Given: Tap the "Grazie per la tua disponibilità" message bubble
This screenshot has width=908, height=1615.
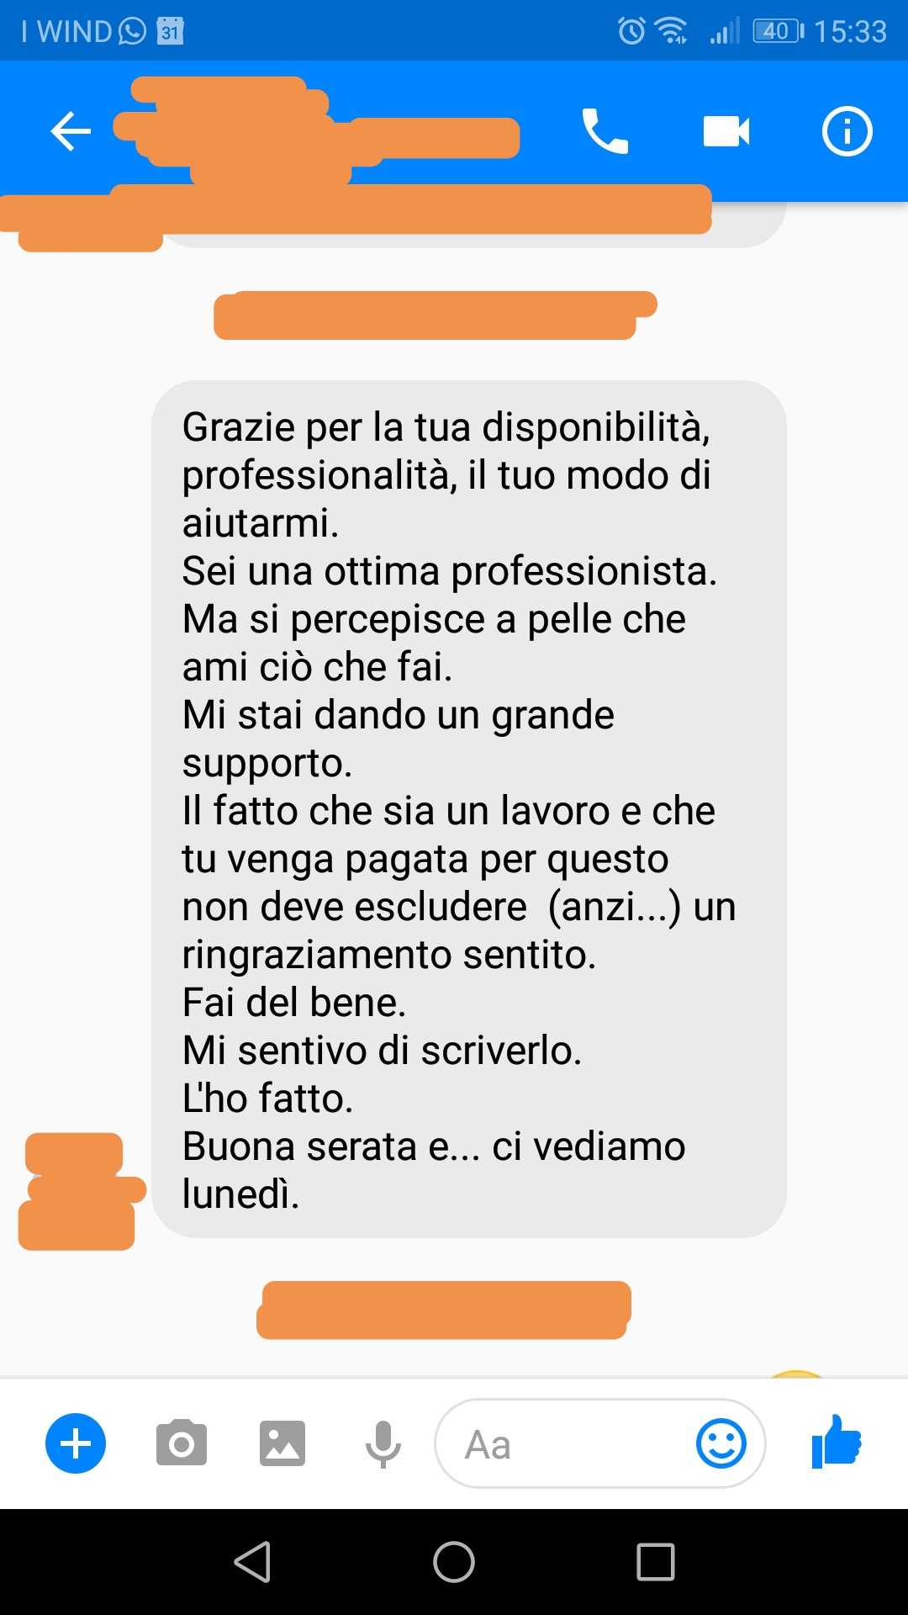Looking at the screenshot, I should click(x=469, y=809).
